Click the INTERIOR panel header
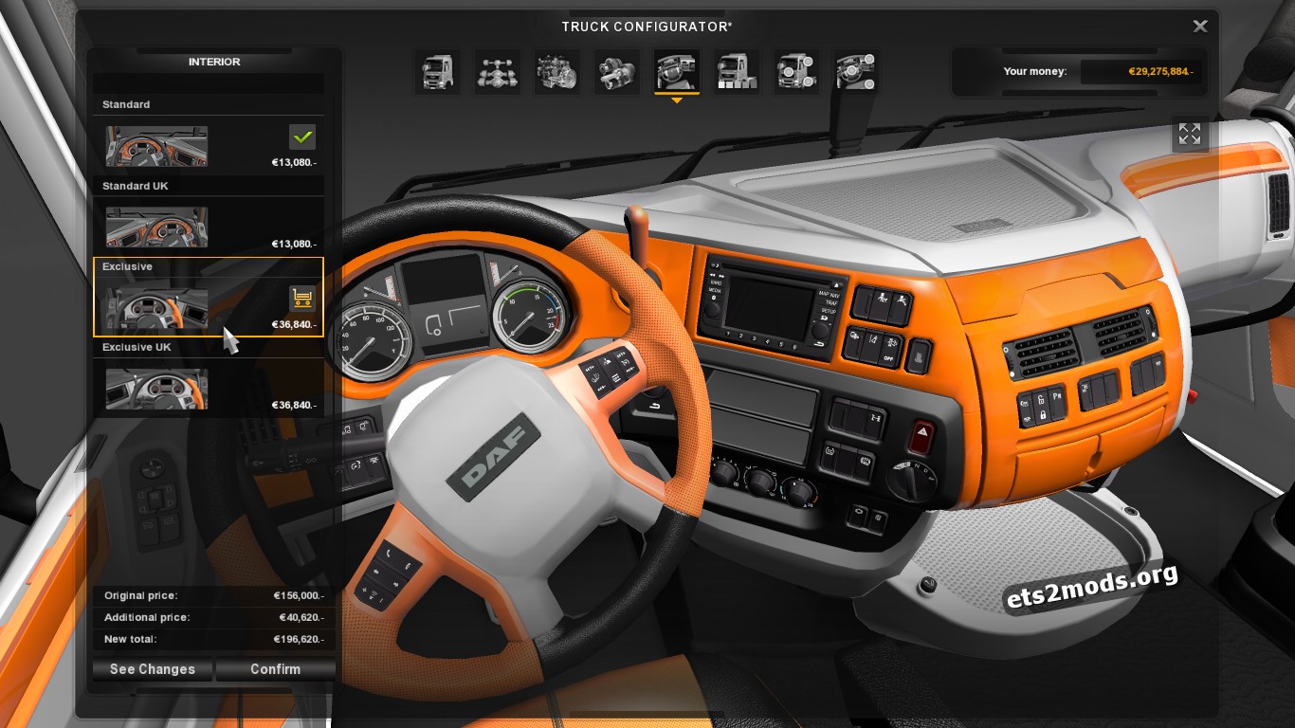 [214, 62]
